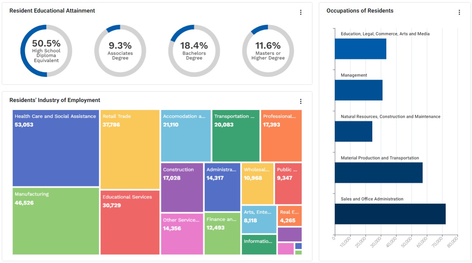
Task: Click the High School Diploma 50.5% donut
Action: [46, 51]
